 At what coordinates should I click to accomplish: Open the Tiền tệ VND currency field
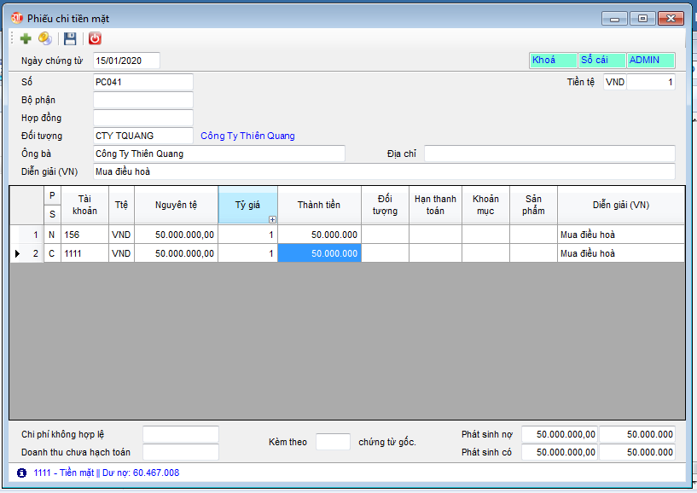point(614,82)
